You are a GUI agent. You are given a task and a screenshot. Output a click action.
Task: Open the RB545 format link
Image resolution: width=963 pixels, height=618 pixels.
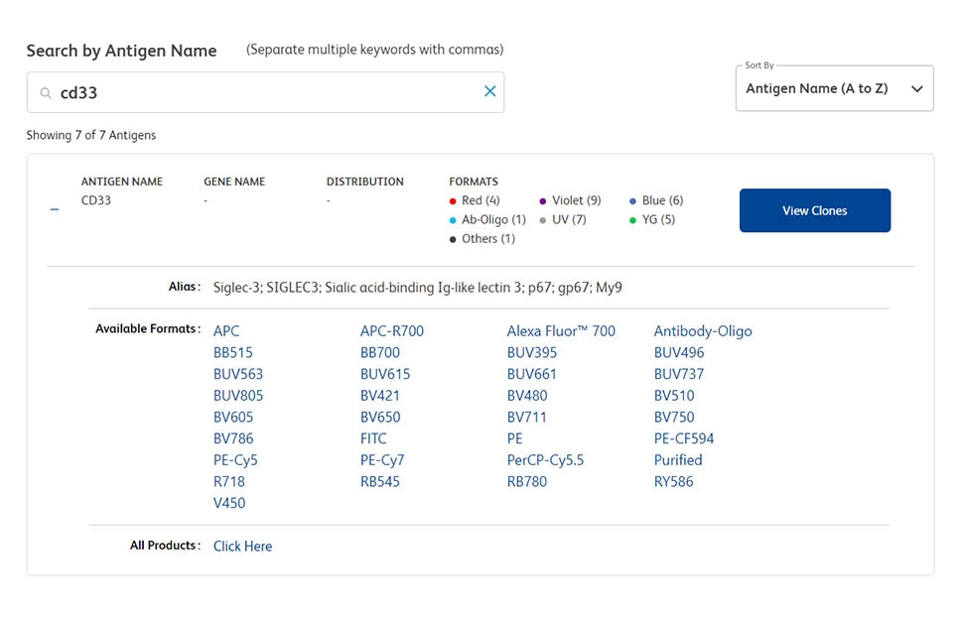tap(379, 482)
